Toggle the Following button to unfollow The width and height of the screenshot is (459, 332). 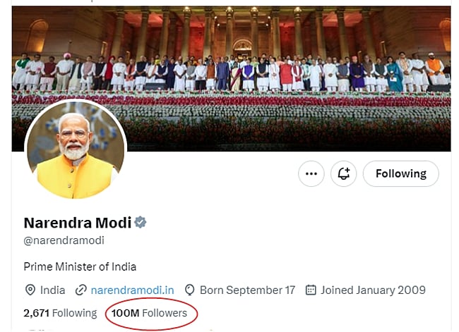[x=400, y=173]
